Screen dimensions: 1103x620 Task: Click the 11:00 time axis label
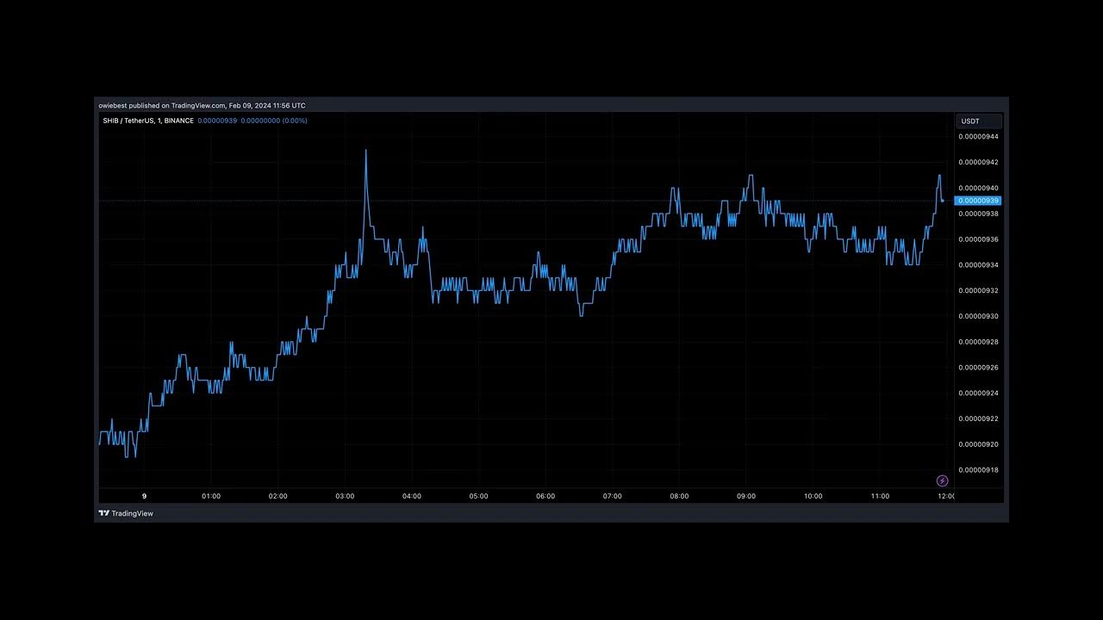point(880,496)
